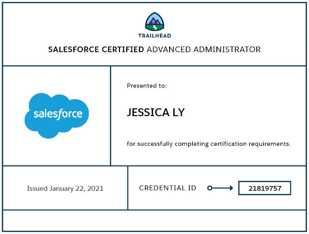Click the Salesforce cloud logo
Image resolution: width=309 pixels, height=234 pixels.
click(x=57, y=116)
